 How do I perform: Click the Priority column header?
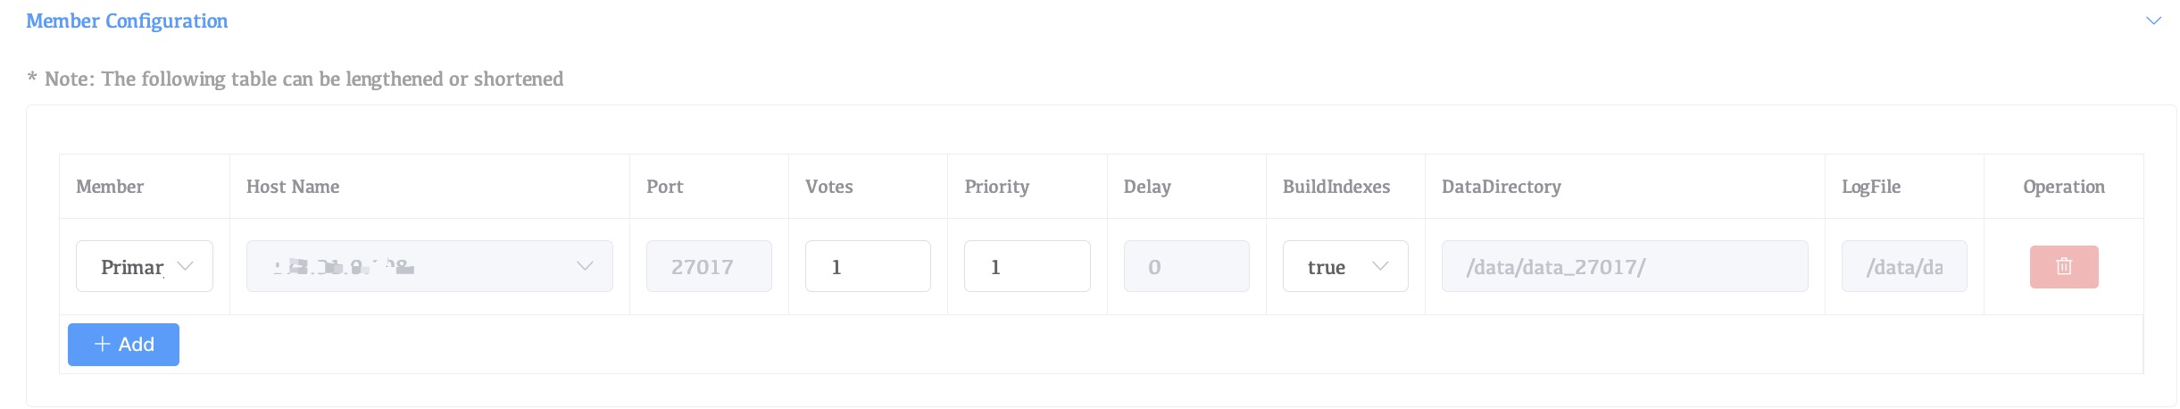pyautogui.click(x=996, y=187)
